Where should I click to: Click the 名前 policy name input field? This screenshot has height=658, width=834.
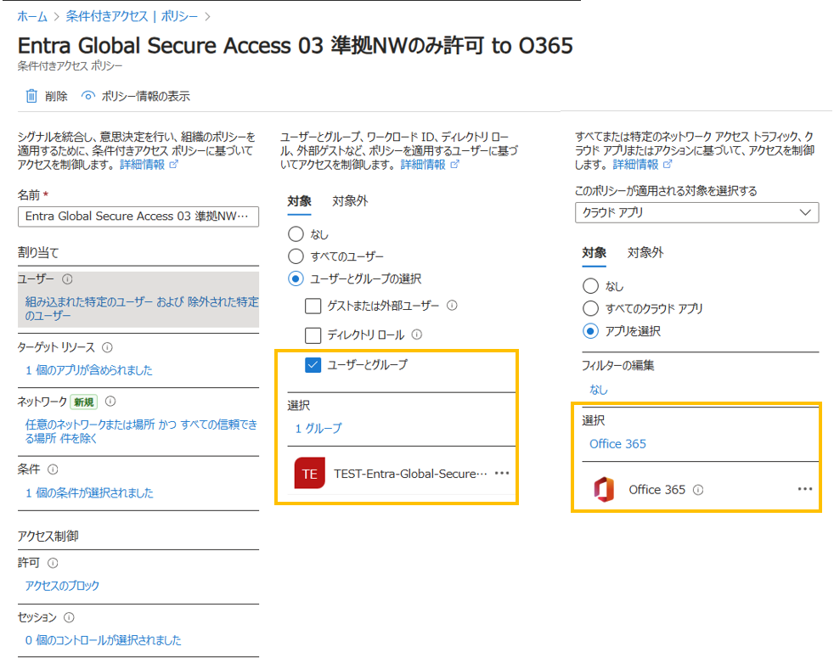(138, 217)
